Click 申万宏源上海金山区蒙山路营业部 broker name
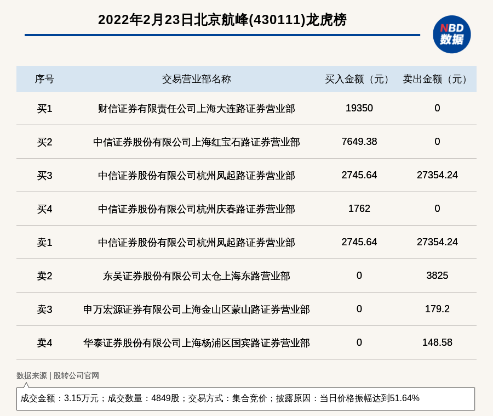This screenshot has height=416, width=493. tap(196, 310)
